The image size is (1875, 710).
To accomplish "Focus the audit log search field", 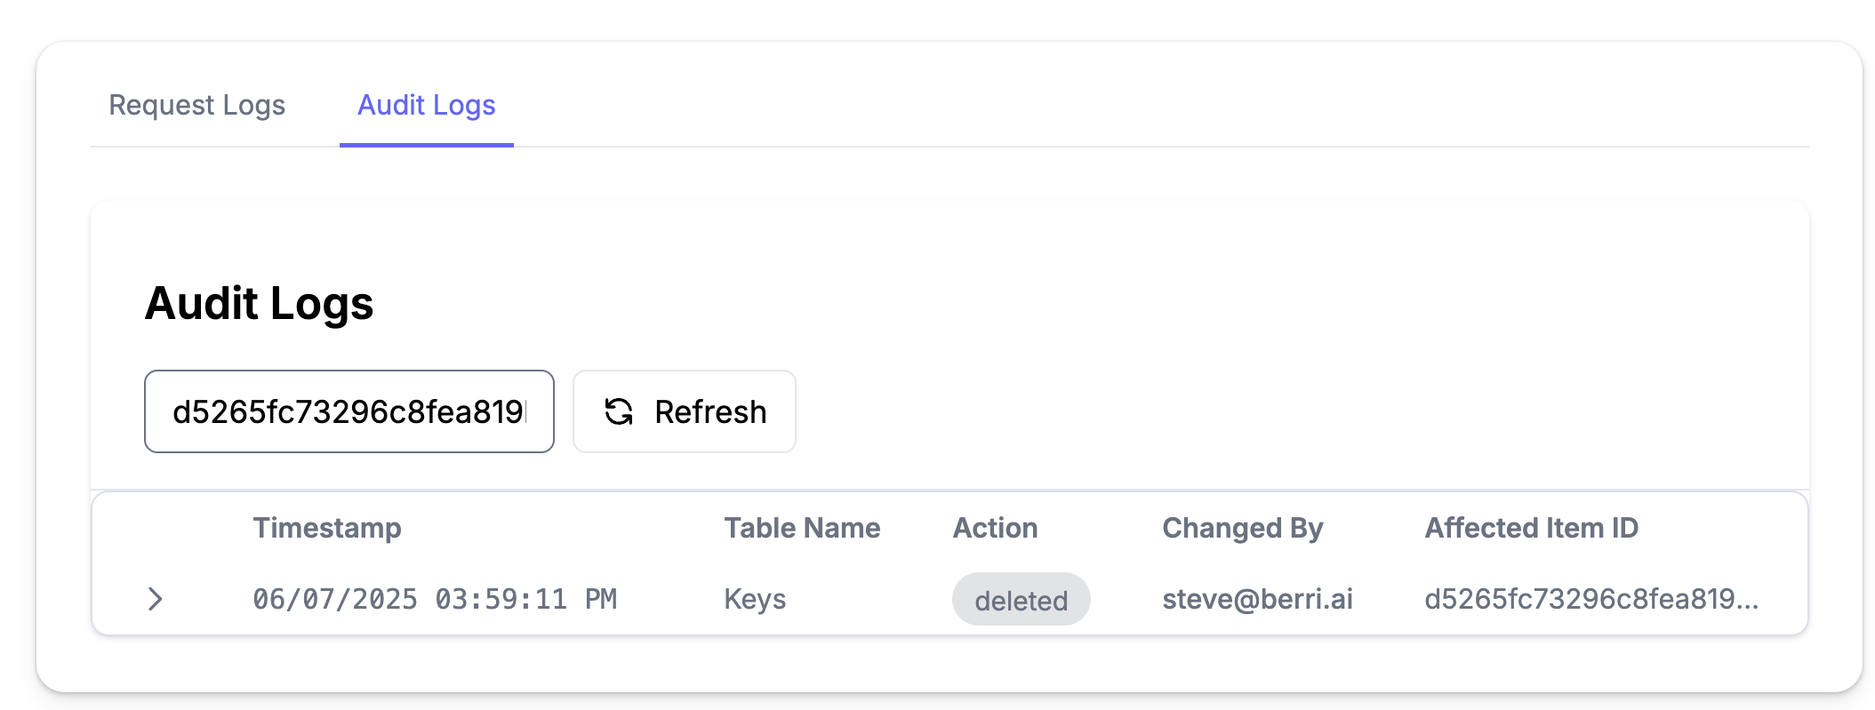I will coord(349,411).
